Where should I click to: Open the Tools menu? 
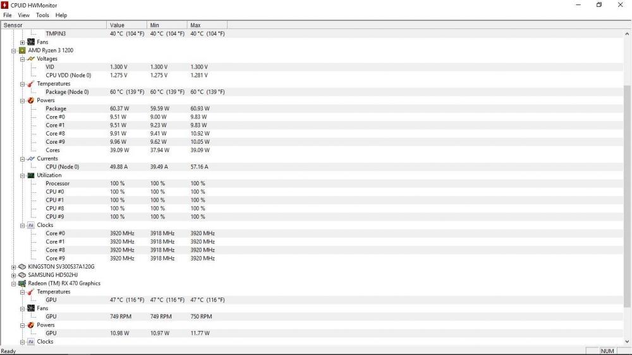coord(42,15)
